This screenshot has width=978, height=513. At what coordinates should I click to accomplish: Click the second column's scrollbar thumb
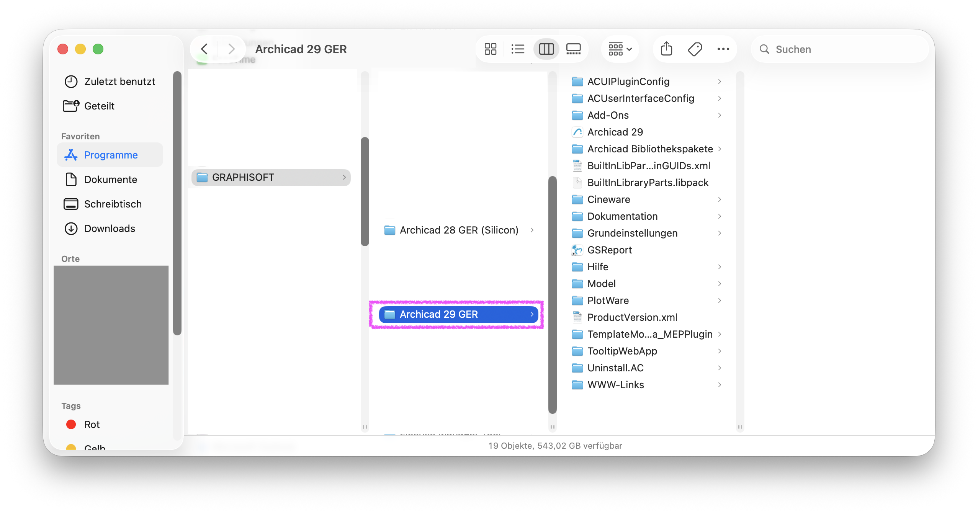pos(552,295)
